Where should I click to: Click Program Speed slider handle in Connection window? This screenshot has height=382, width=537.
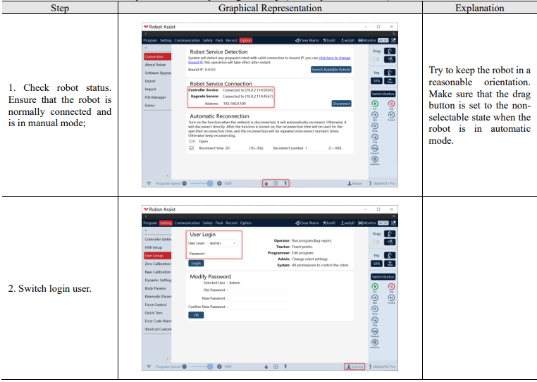click(x=210, y=183)
